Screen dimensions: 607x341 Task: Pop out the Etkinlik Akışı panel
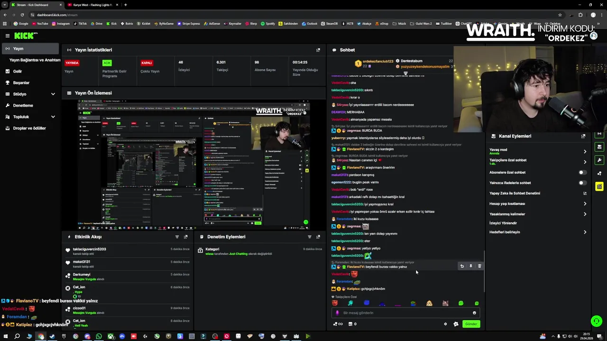click(185, 237)
